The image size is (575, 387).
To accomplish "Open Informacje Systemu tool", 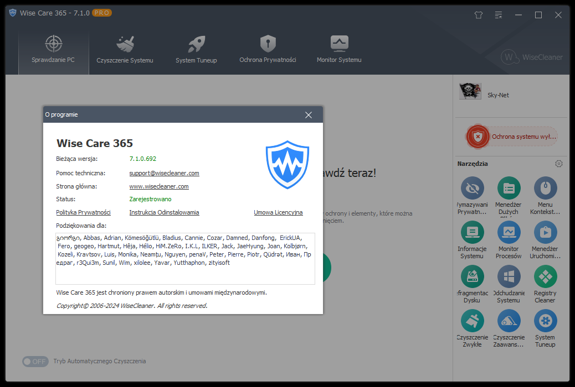I will (473, 240).
